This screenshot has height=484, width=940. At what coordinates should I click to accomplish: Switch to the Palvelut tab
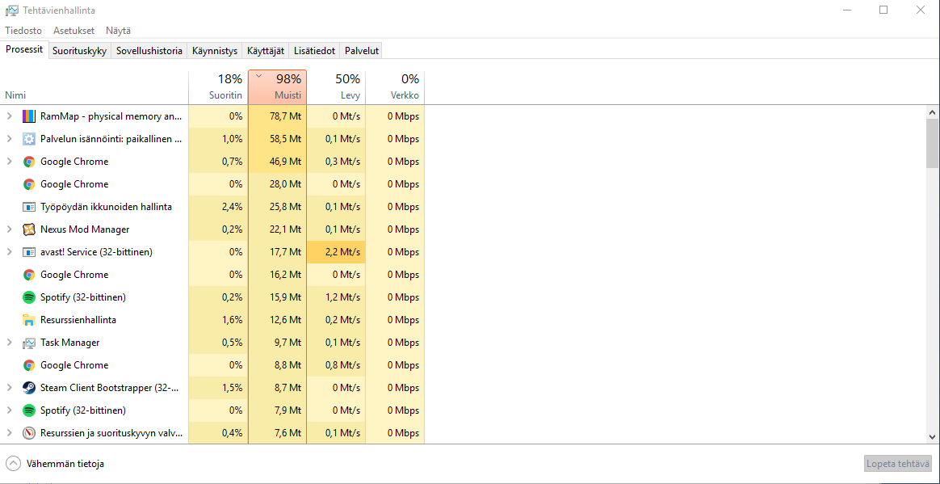(x=362, y=51)
